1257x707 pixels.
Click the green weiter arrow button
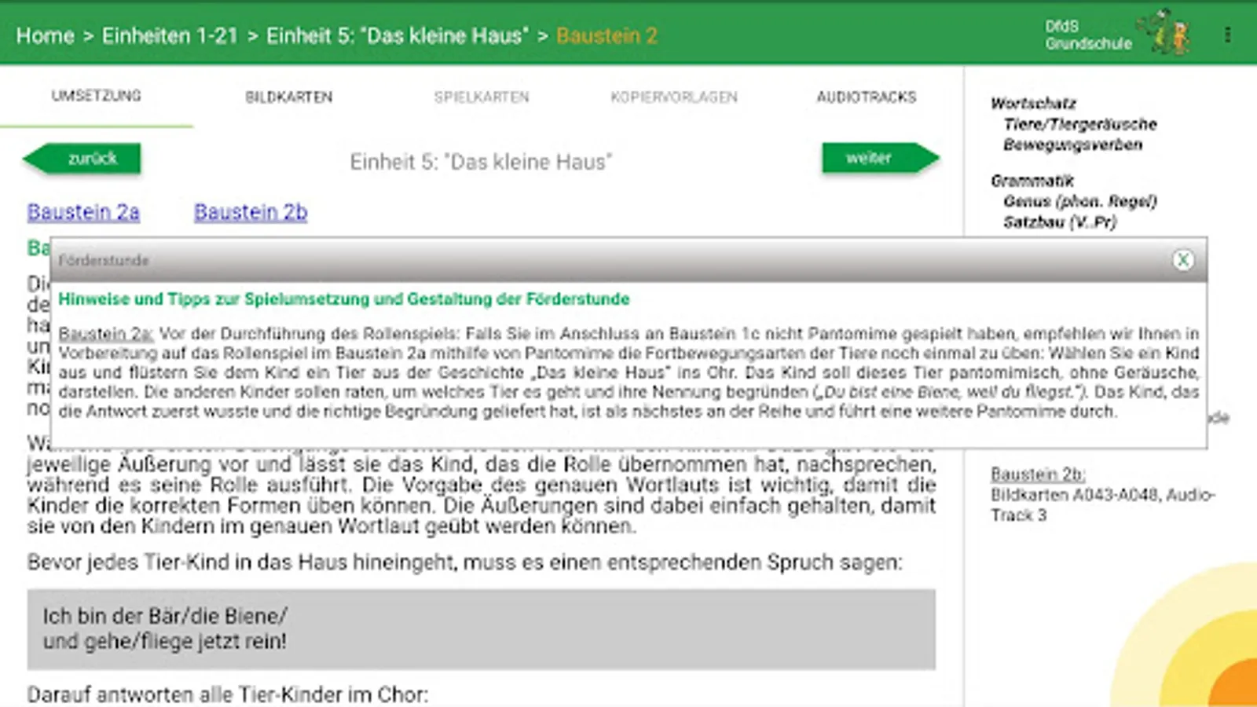881,158
